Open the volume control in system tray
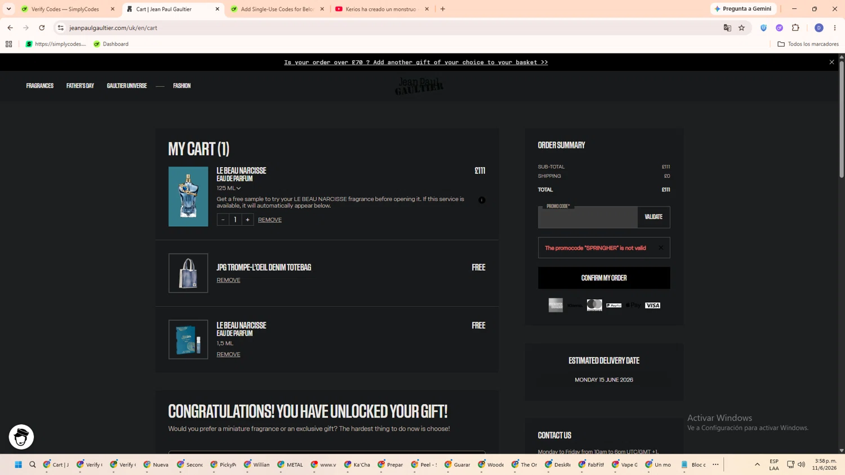Viewport: 845px width, 475px height. pyautogui.click(x=801, y=464)
